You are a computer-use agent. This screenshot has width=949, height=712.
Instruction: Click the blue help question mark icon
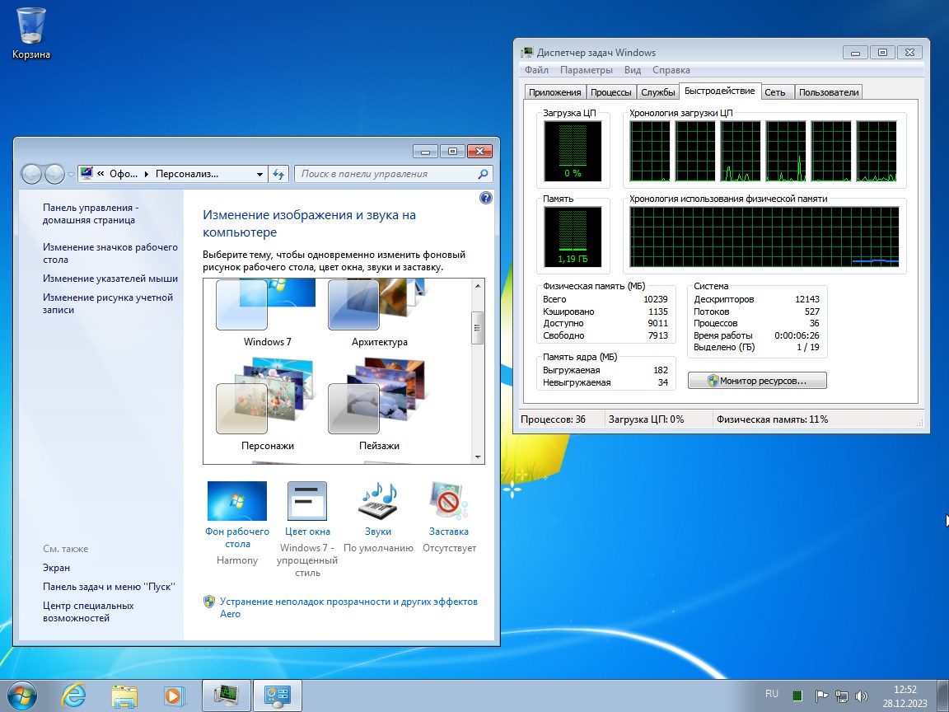[485, 198]
